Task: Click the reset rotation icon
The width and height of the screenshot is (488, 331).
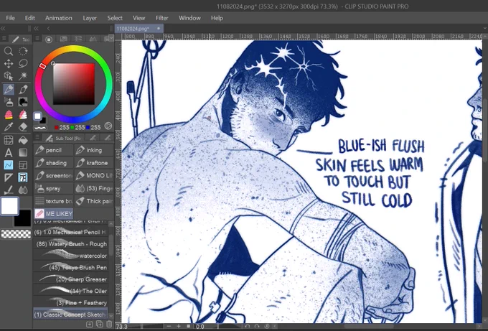Action: 267,326
